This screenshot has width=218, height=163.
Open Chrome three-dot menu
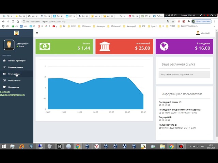point(215,21)
